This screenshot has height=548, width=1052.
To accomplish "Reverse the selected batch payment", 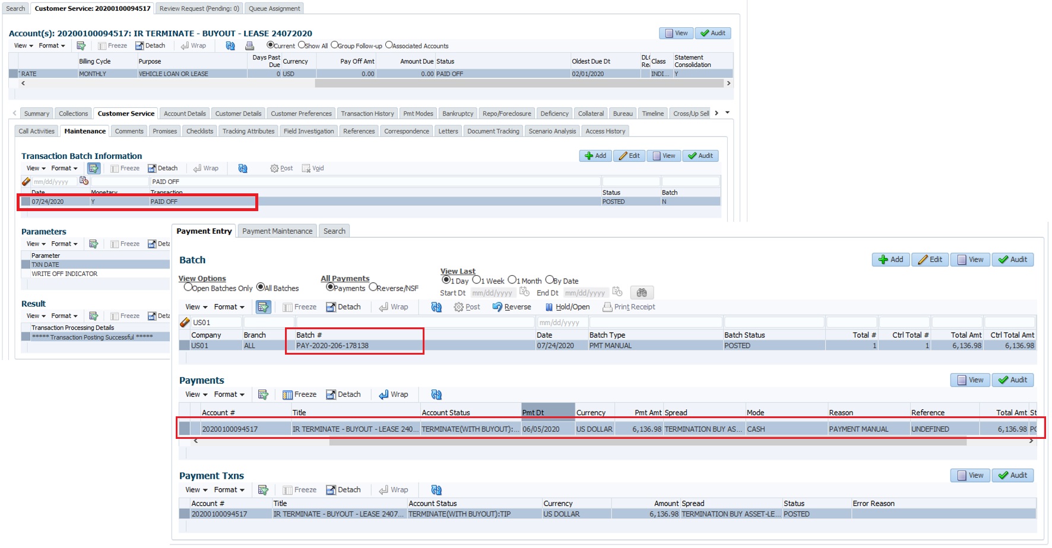I will coord(512,307).
